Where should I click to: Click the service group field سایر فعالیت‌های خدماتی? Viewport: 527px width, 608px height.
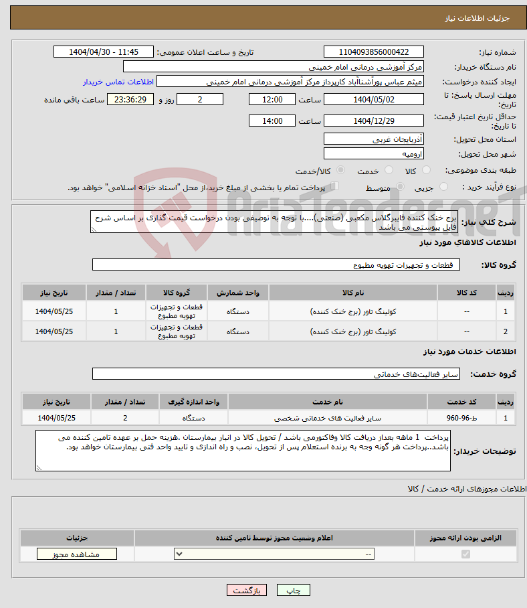(x=276, y=374)
